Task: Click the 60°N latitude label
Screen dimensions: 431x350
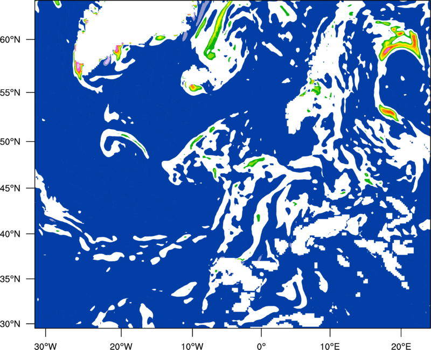Action: click(10, 39)
